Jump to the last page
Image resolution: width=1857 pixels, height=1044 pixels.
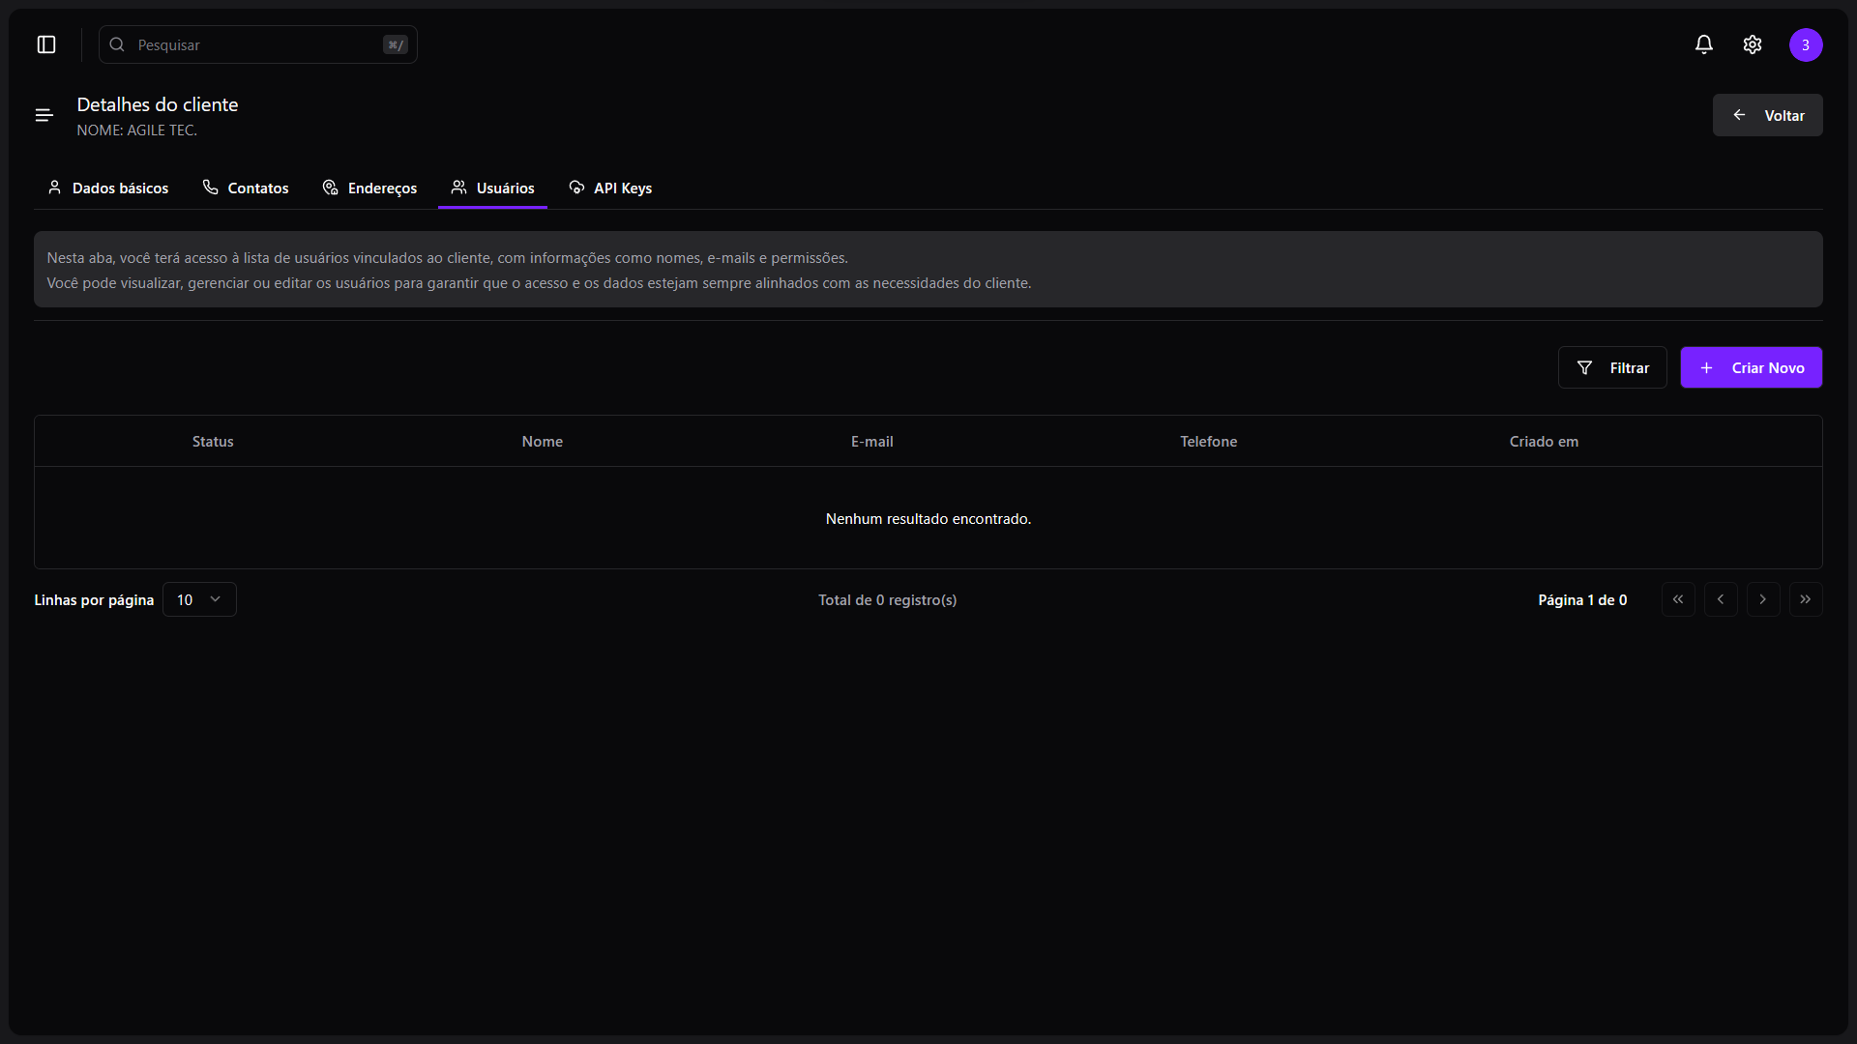tap(1806, 599)
